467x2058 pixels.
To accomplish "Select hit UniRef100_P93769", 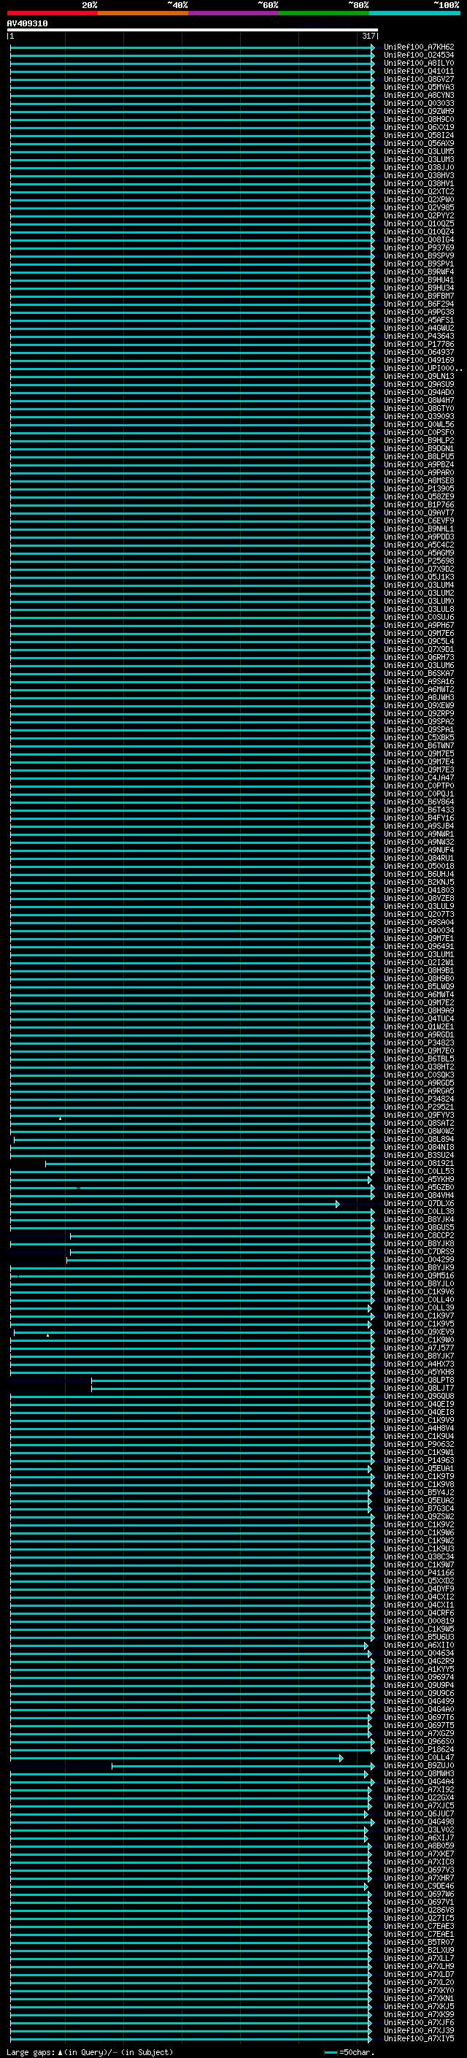I will click(418, 247).
